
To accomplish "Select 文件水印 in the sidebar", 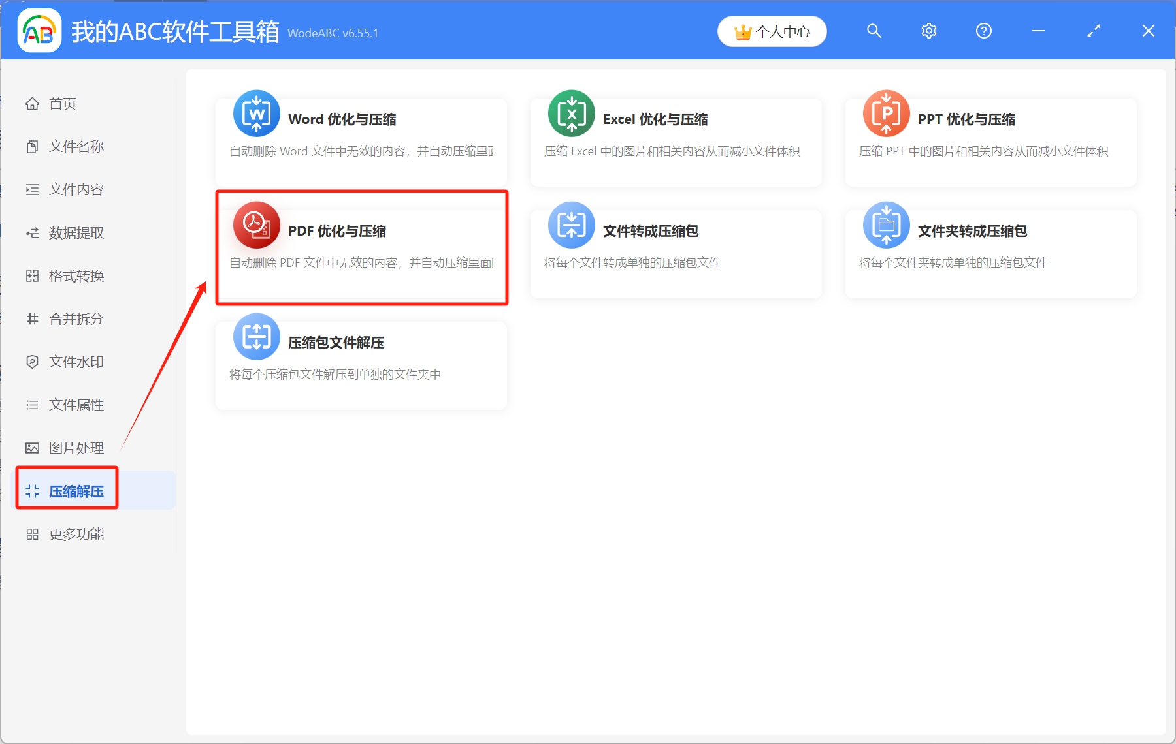I will pyautogui.click(x=75, y=362).
